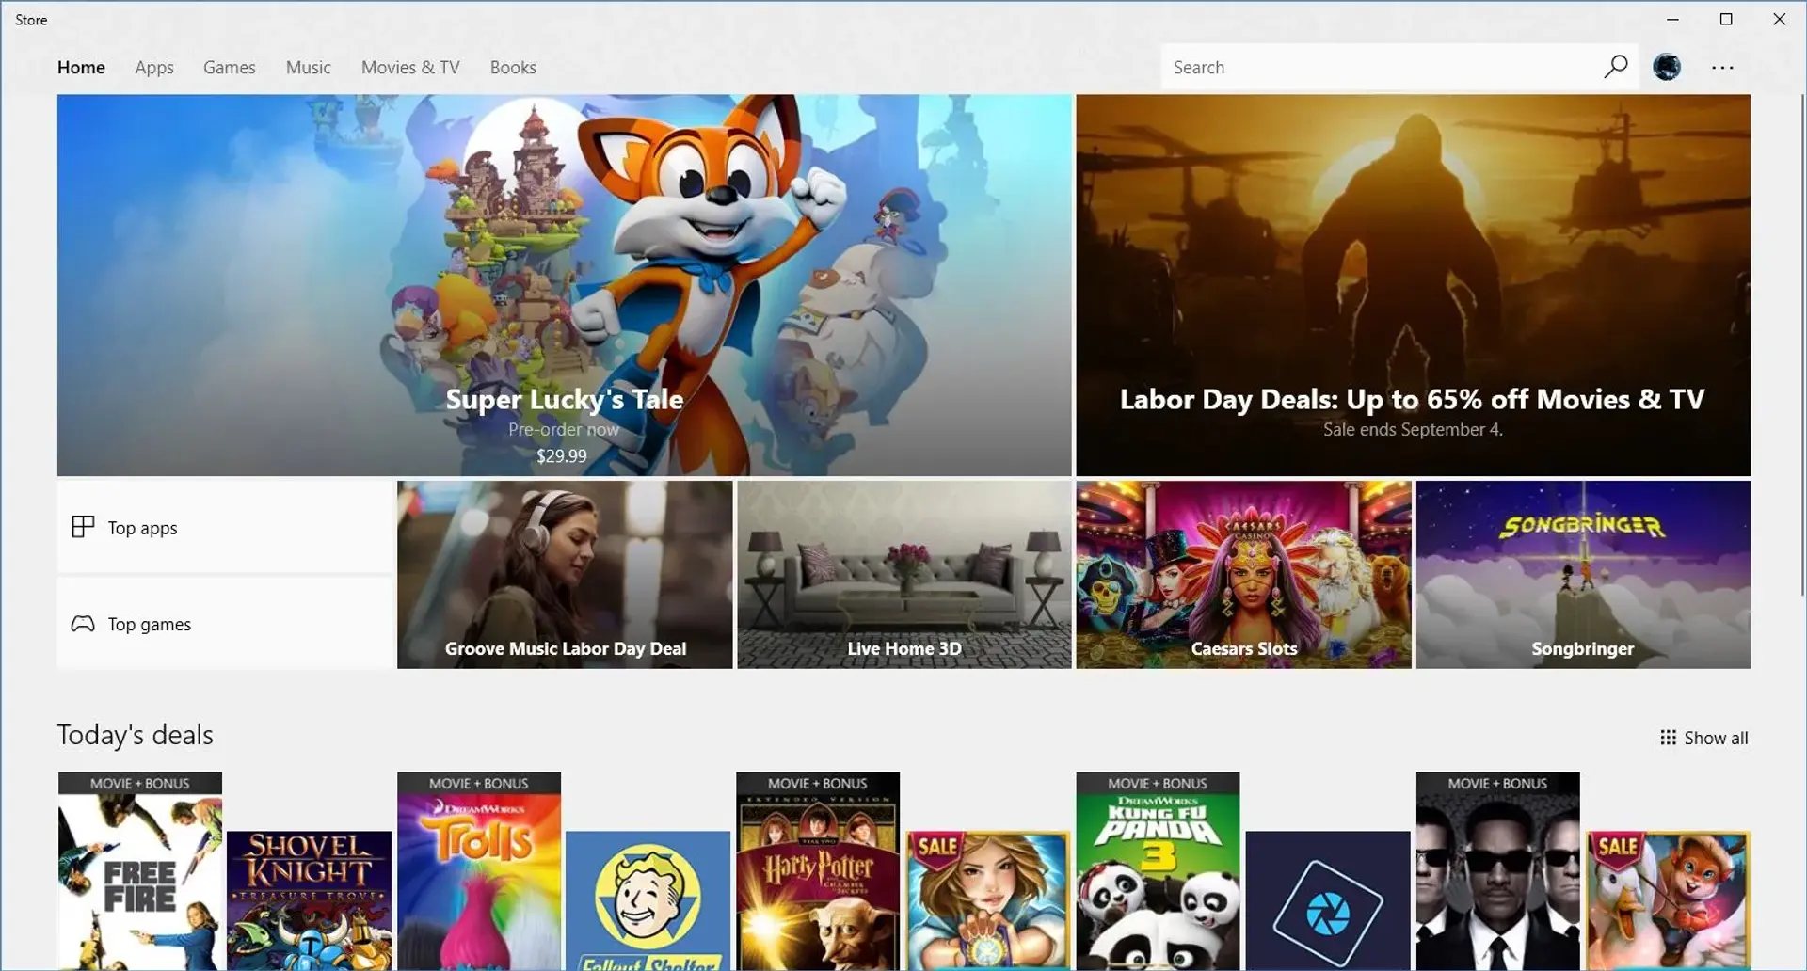Image resolution: width=1807 pixels, height=971 pixels.
Task: Open the Caesars Slots tile
Action: [x=1244, y=575]
